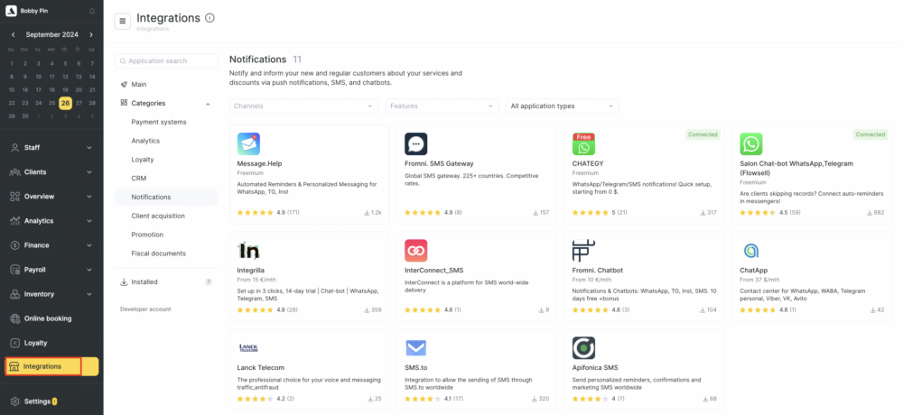The image size is (903, 415).
Task: Select September 27 in the calendar
Action: [79, 103]
